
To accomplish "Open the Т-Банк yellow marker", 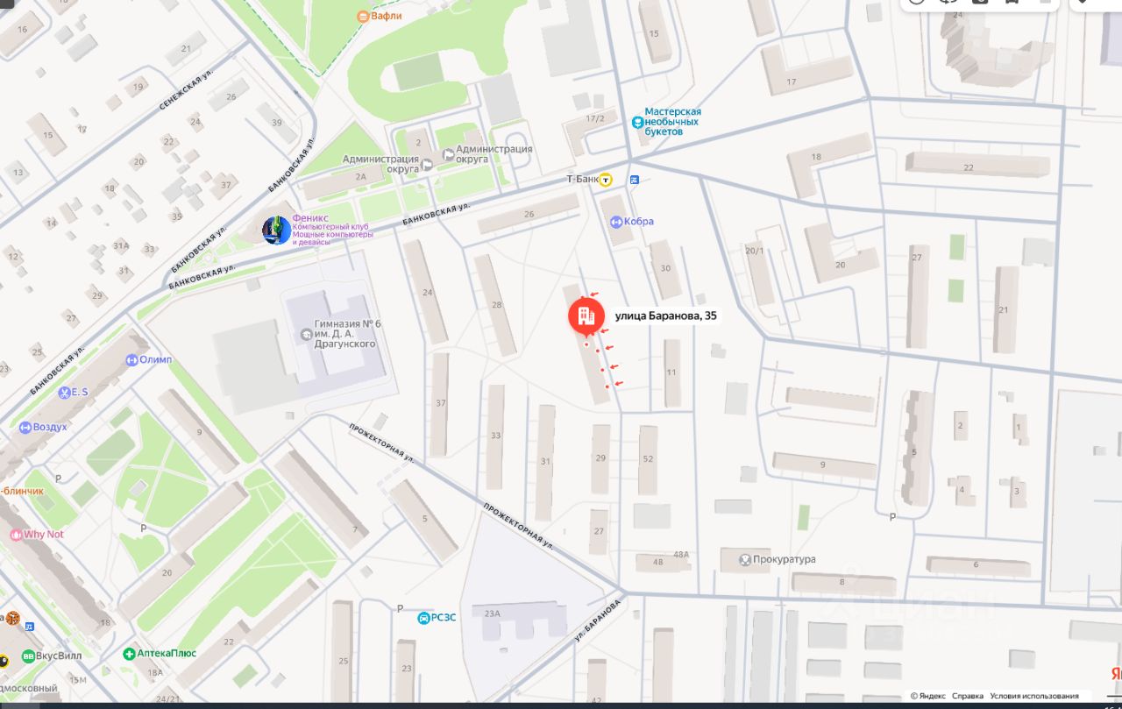I will coord(606,180).
